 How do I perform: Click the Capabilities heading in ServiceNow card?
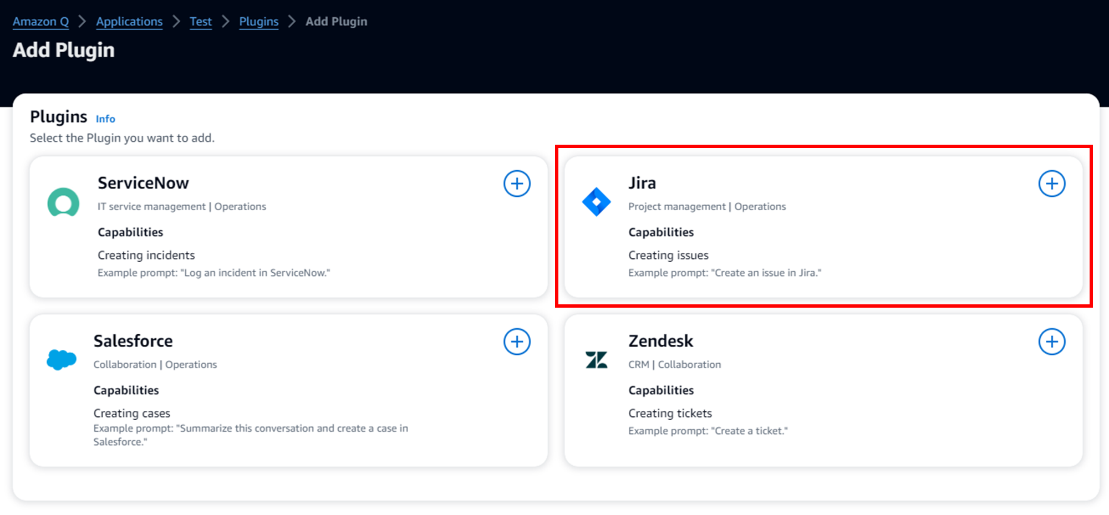pyautogui.click(x=130, y=232)
